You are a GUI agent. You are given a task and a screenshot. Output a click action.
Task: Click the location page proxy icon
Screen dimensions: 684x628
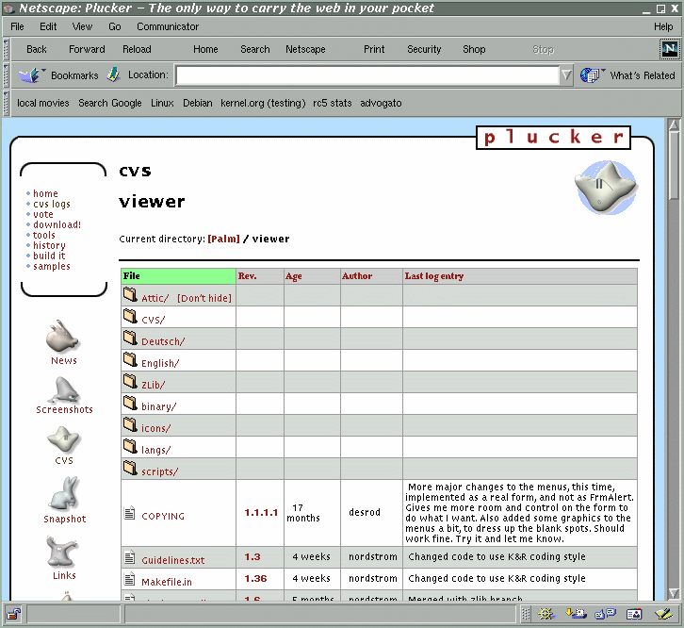tap(113, 74)
